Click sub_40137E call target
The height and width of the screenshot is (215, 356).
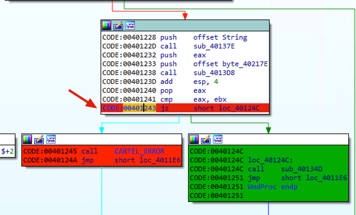(214, 46)
